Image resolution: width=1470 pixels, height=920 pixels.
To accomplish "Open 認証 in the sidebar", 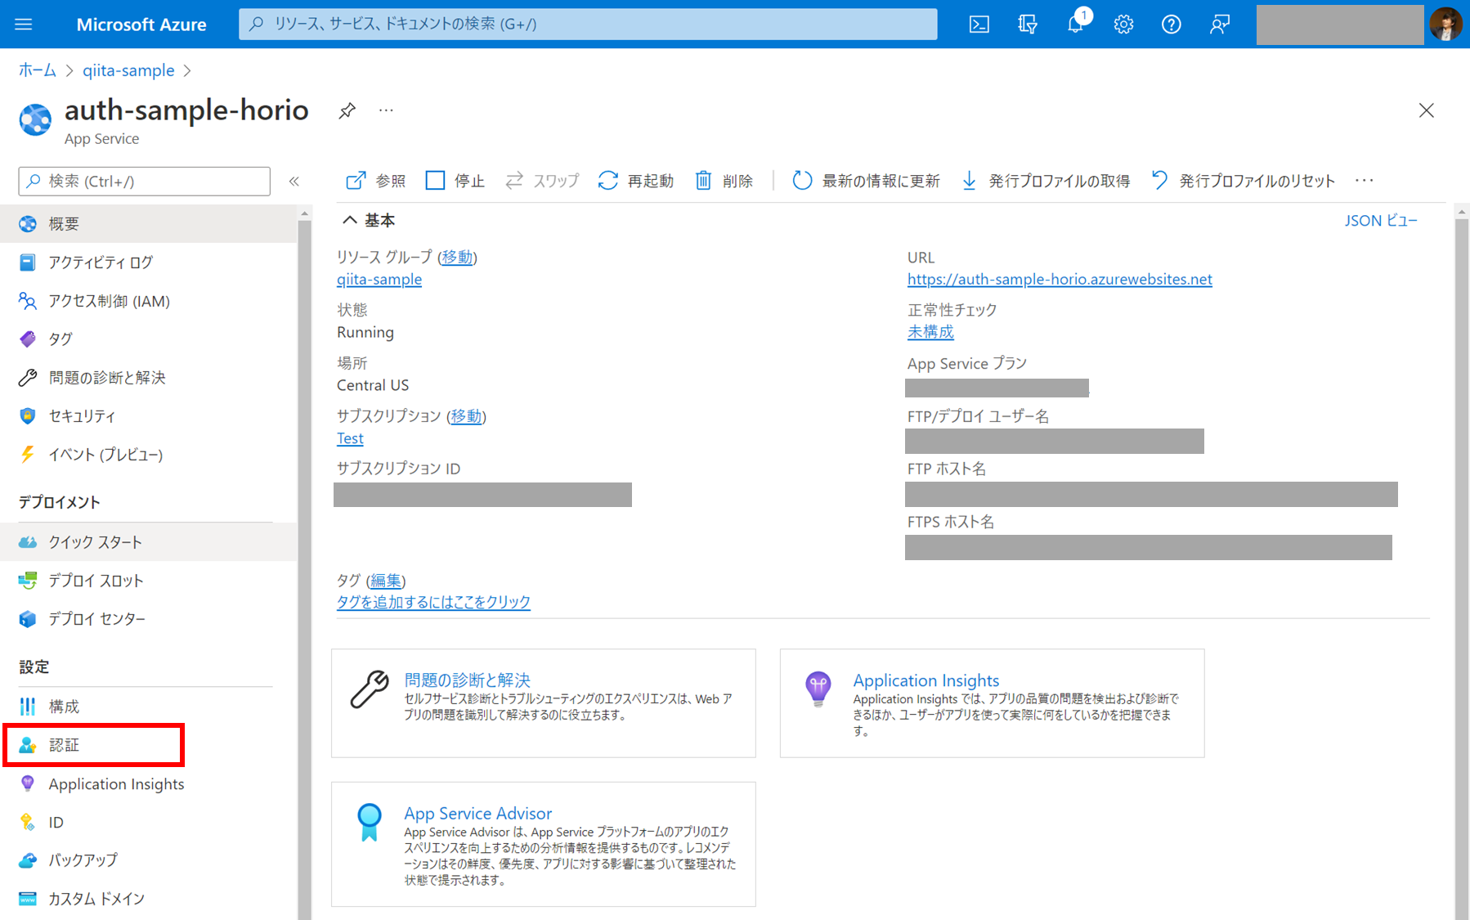I will tap(148, 745).
